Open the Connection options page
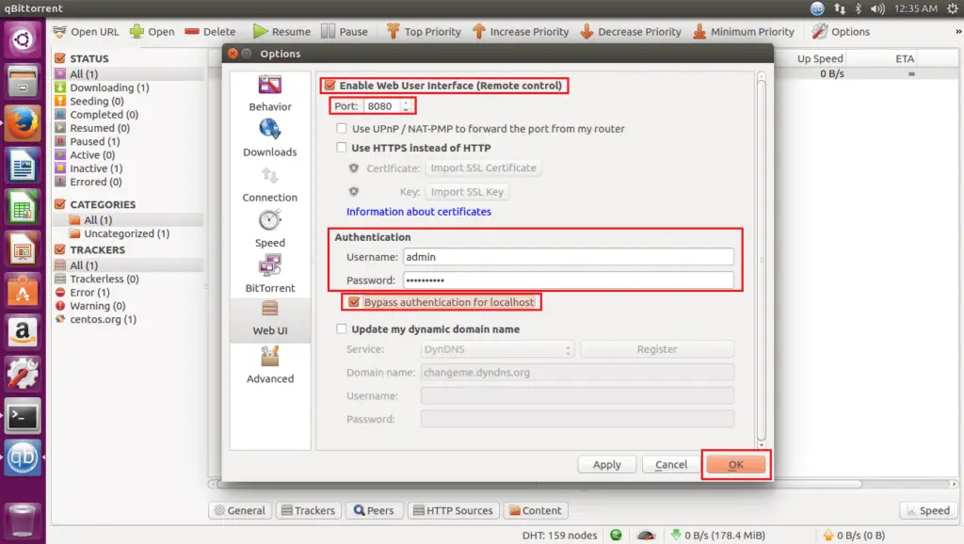Viewport: 964px width, 544px height. [x=270, y=184]
